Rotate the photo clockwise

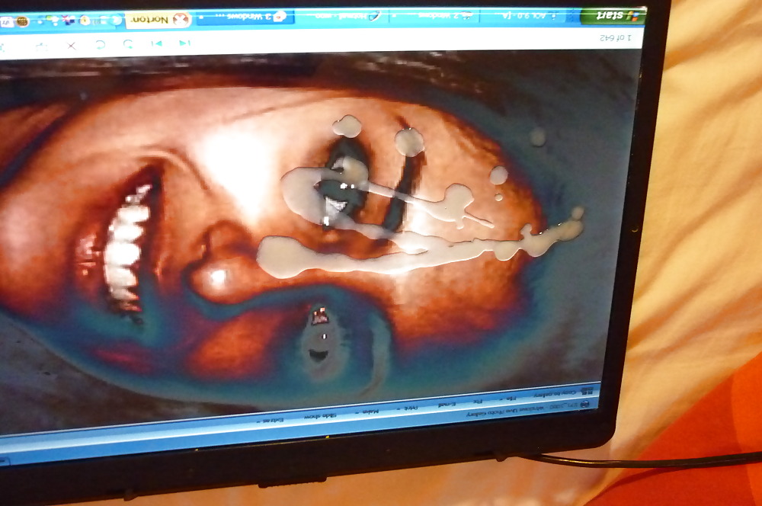click(100, 45)
